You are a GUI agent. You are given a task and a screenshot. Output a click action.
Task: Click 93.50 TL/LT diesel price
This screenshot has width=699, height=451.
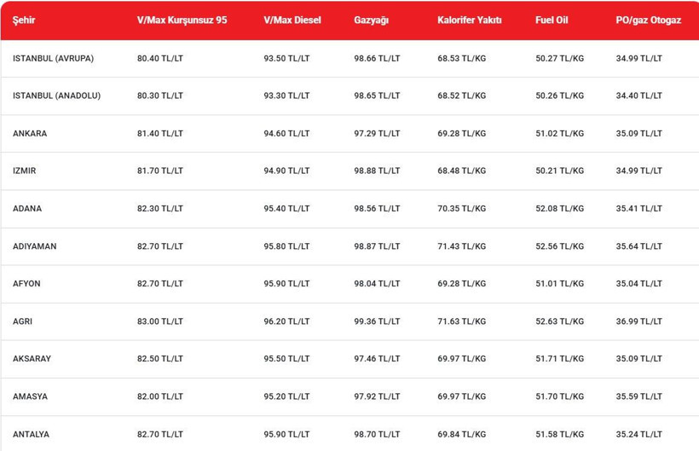pyautogui.click(x=286, y=58)
